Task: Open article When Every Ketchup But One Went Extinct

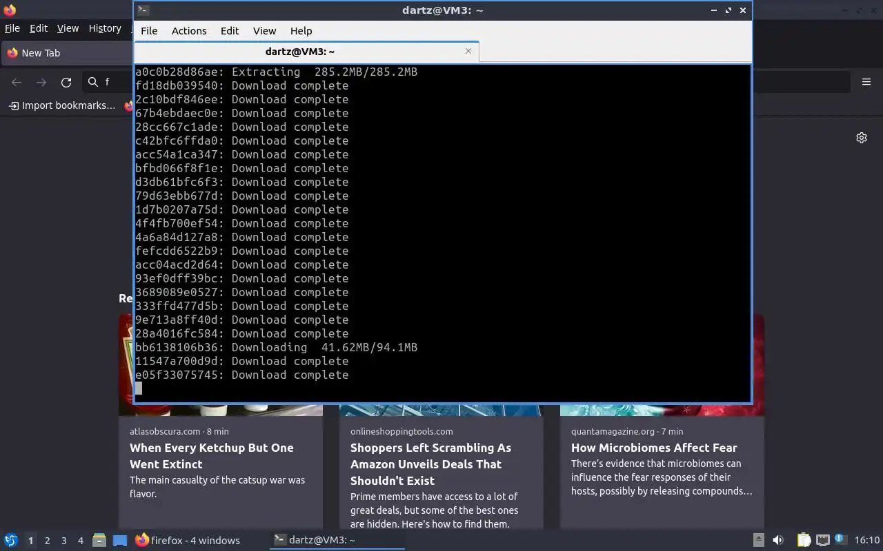Action: 212,456
